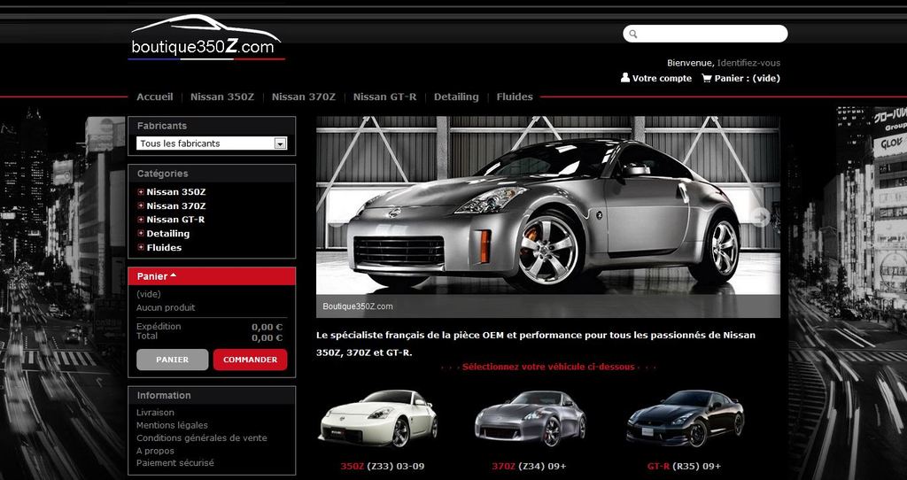
Task: Select the grey 370Z car thumbnail
Action: pos(530,419)
